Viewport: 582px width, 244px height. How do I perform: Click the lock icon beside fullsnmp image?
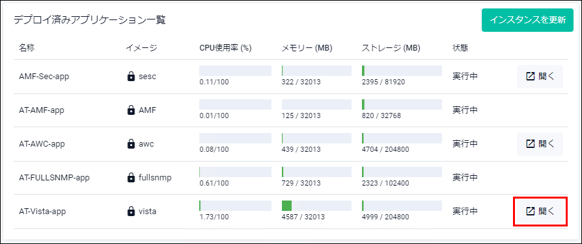point(131,178)
